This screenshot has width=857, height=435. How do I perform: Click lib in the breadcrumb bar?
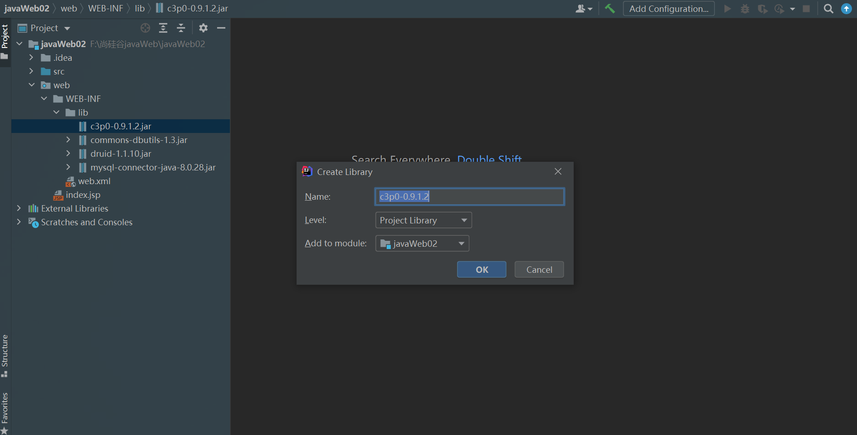coord(140,8)
